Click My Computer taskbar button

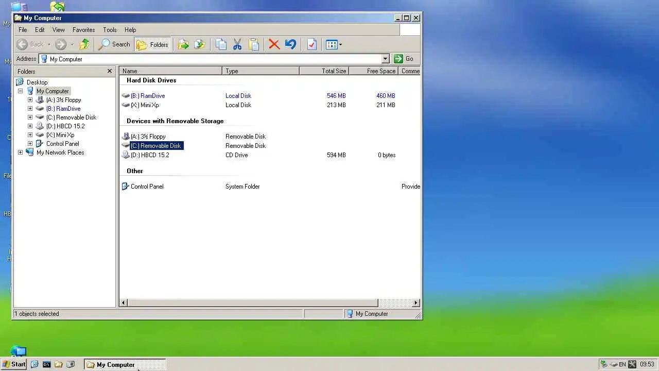tap(125, 365)
